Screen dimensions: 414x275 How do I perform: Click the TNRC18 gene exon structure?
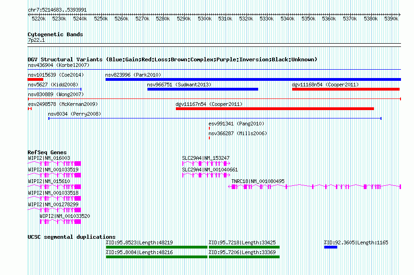coord(314,187)
